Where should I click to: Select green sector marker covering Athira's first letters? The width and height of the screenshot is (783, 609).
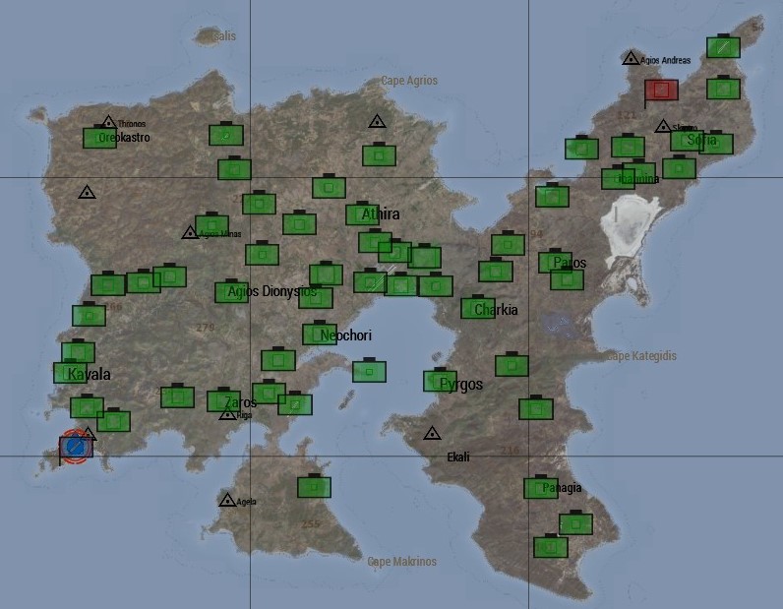pyautogui.click(x=362, y=213)
